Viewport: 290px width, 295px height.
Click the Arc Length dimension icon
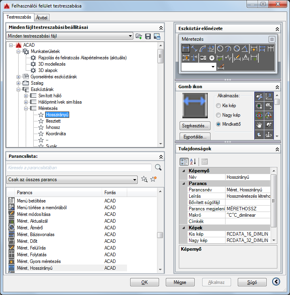(x=203, y=49)
